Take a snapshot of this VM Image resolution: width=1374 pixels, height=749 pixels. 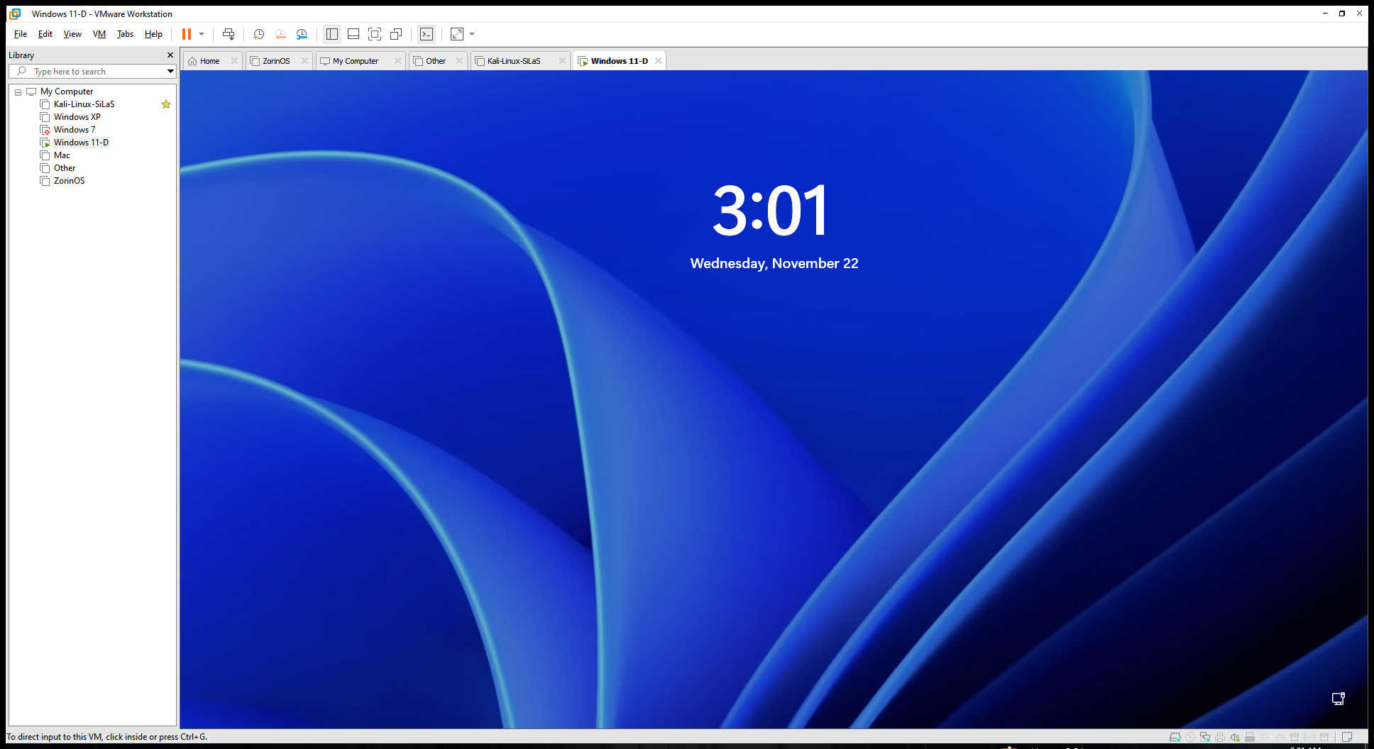click(x=259, y=34)
